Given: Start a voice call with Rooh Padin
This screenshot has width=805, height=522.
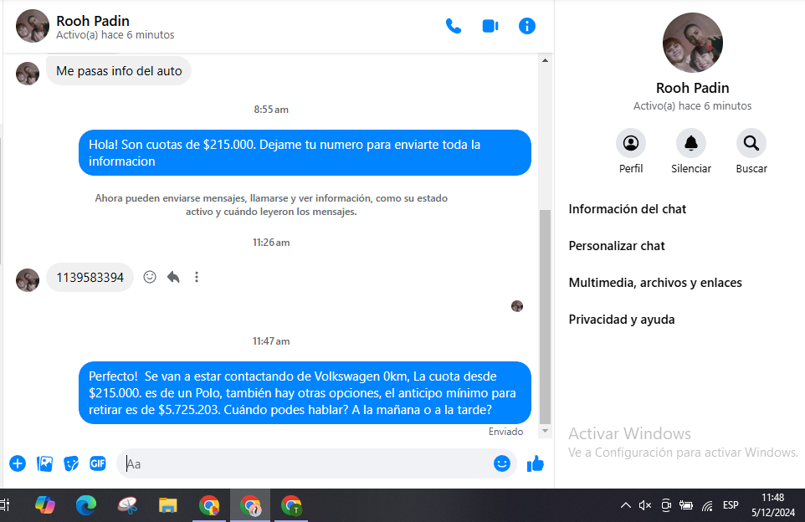Looking at the screenshot, I should [454, 26].
